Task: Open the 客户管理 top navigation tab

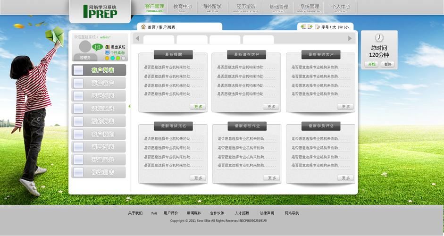Action: click(x=155, y=8)
